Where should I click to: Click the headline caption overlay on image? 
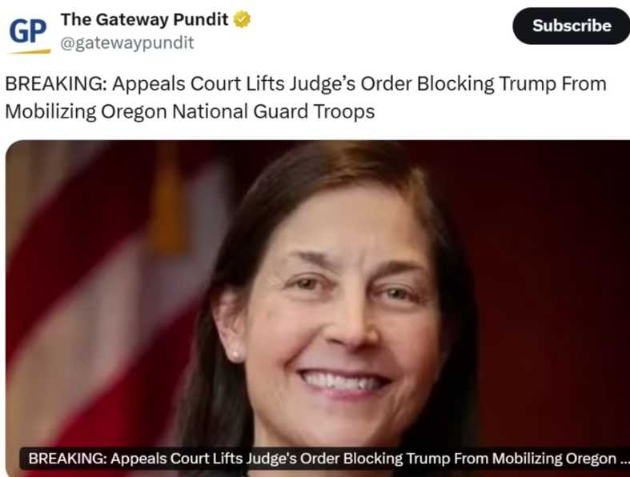tap(325, 458)
